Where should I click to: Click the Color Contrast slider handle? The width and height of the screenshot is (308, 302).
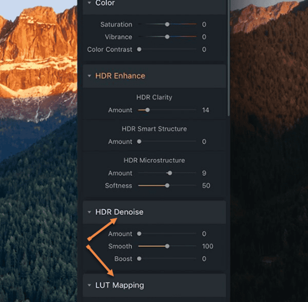pyautogui.click(x=139, y=49)
